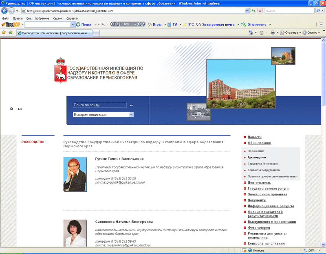Click the small building thumbnail in header

coord(283,56)
